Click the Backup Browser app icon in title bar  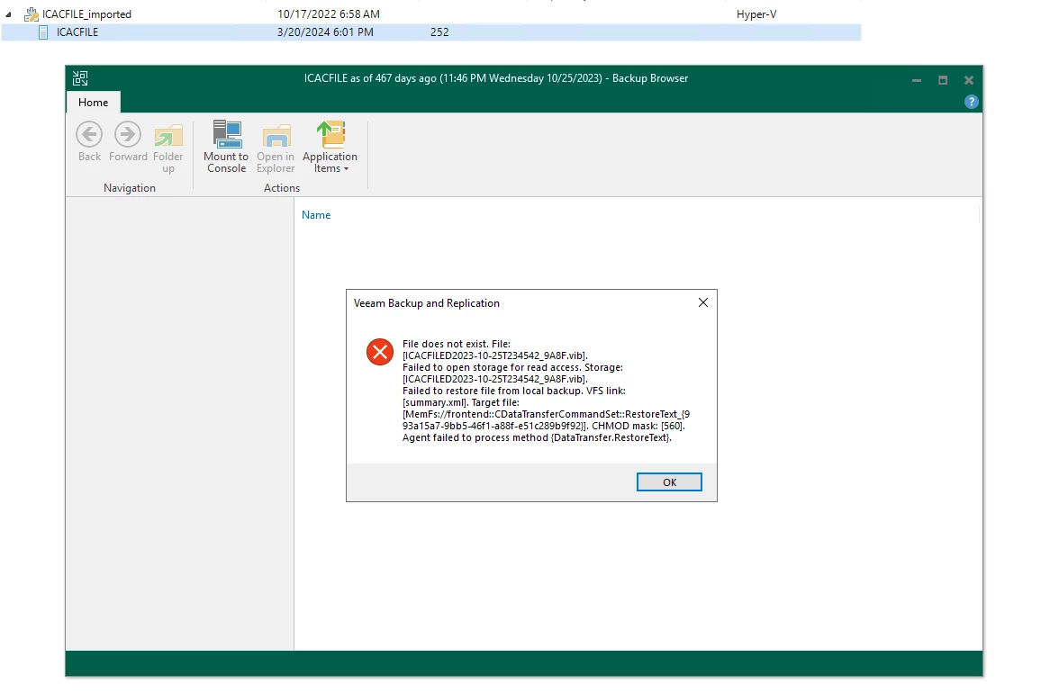pyautogui.click(x=80, y=78)
